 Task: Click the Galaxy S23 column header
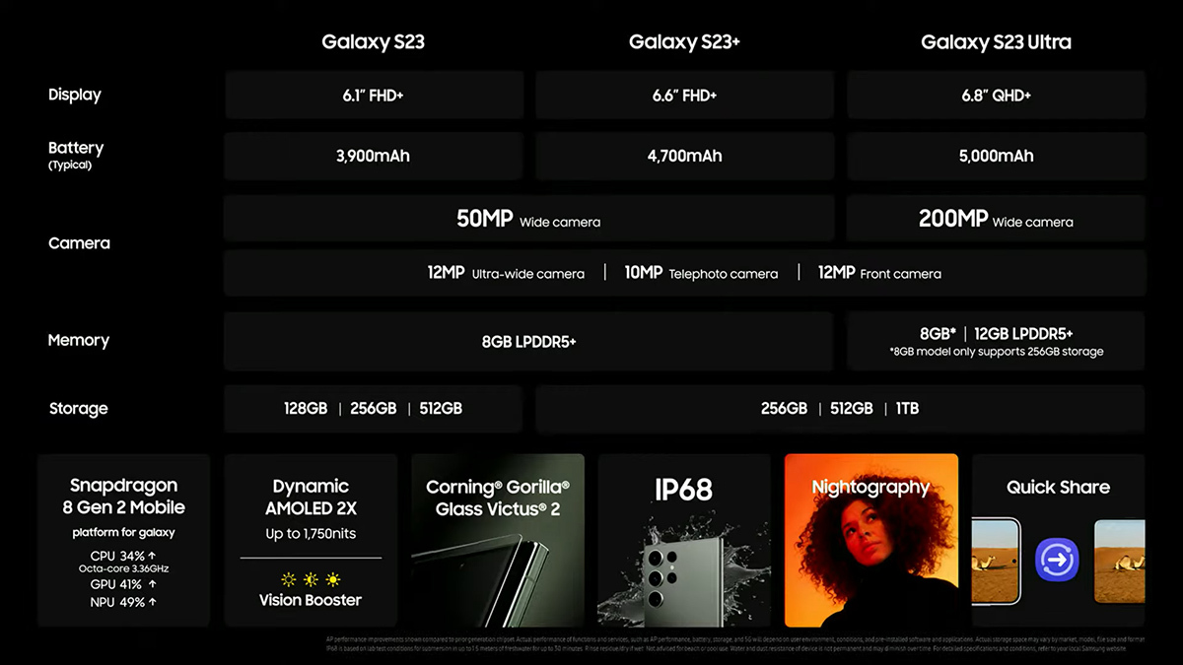click(x=374, y=42)
